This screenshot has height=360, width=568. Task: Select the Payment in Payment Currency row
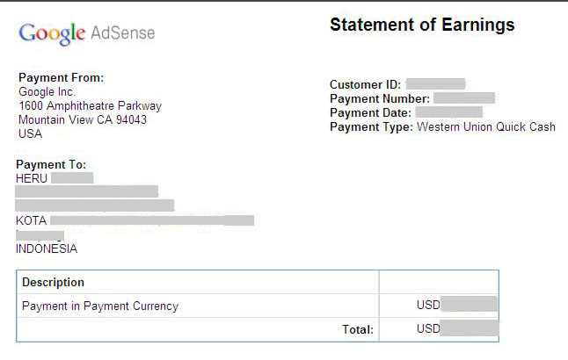[x=100, y=306]
